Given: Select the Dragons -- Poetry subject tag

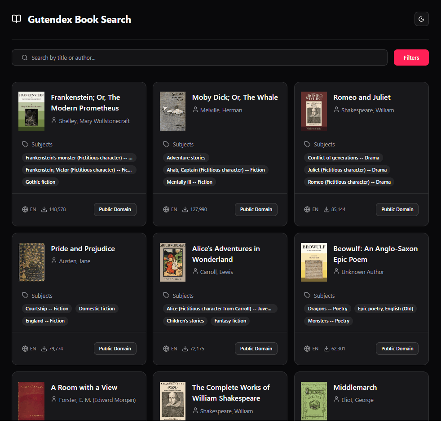Looking at the screenshot, I should 327,309.
